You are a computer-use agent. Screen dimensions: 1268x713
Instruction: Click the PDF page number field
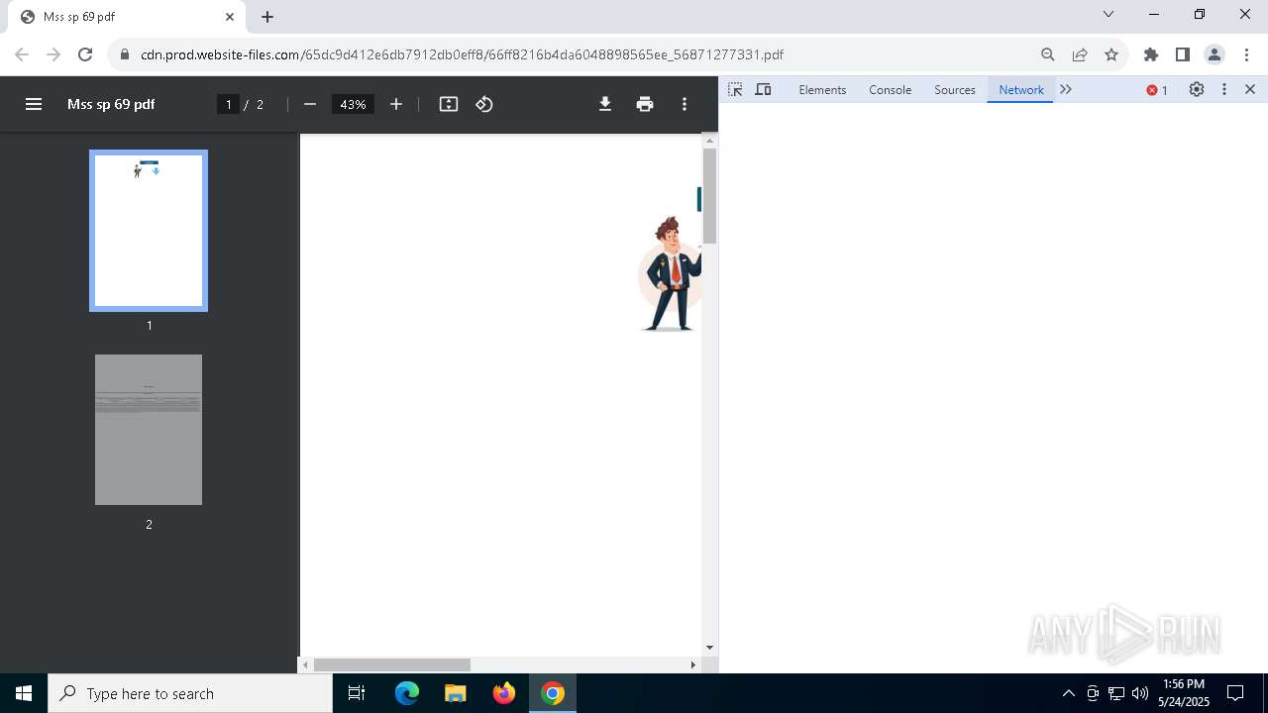pyautogui.click(x=228, y=104)
